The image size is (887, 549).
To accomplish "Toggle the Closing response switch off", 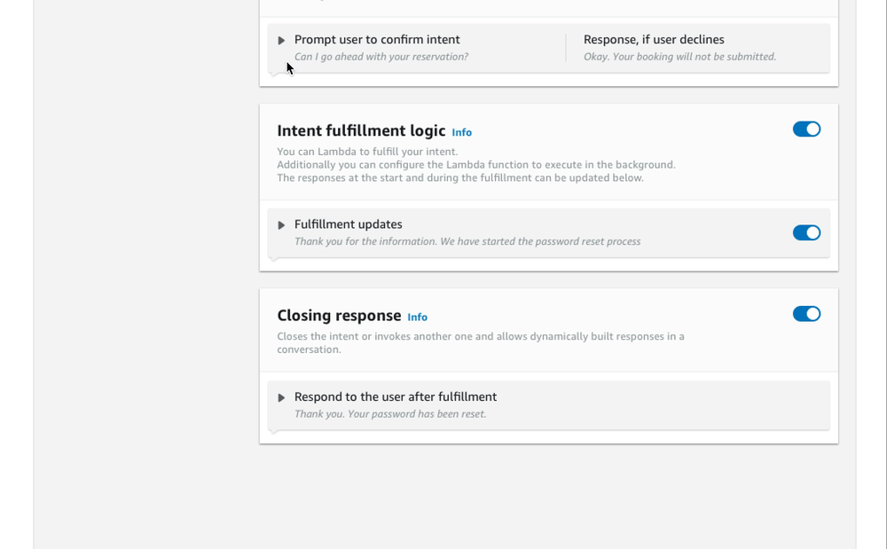I will tap(806, 314).
